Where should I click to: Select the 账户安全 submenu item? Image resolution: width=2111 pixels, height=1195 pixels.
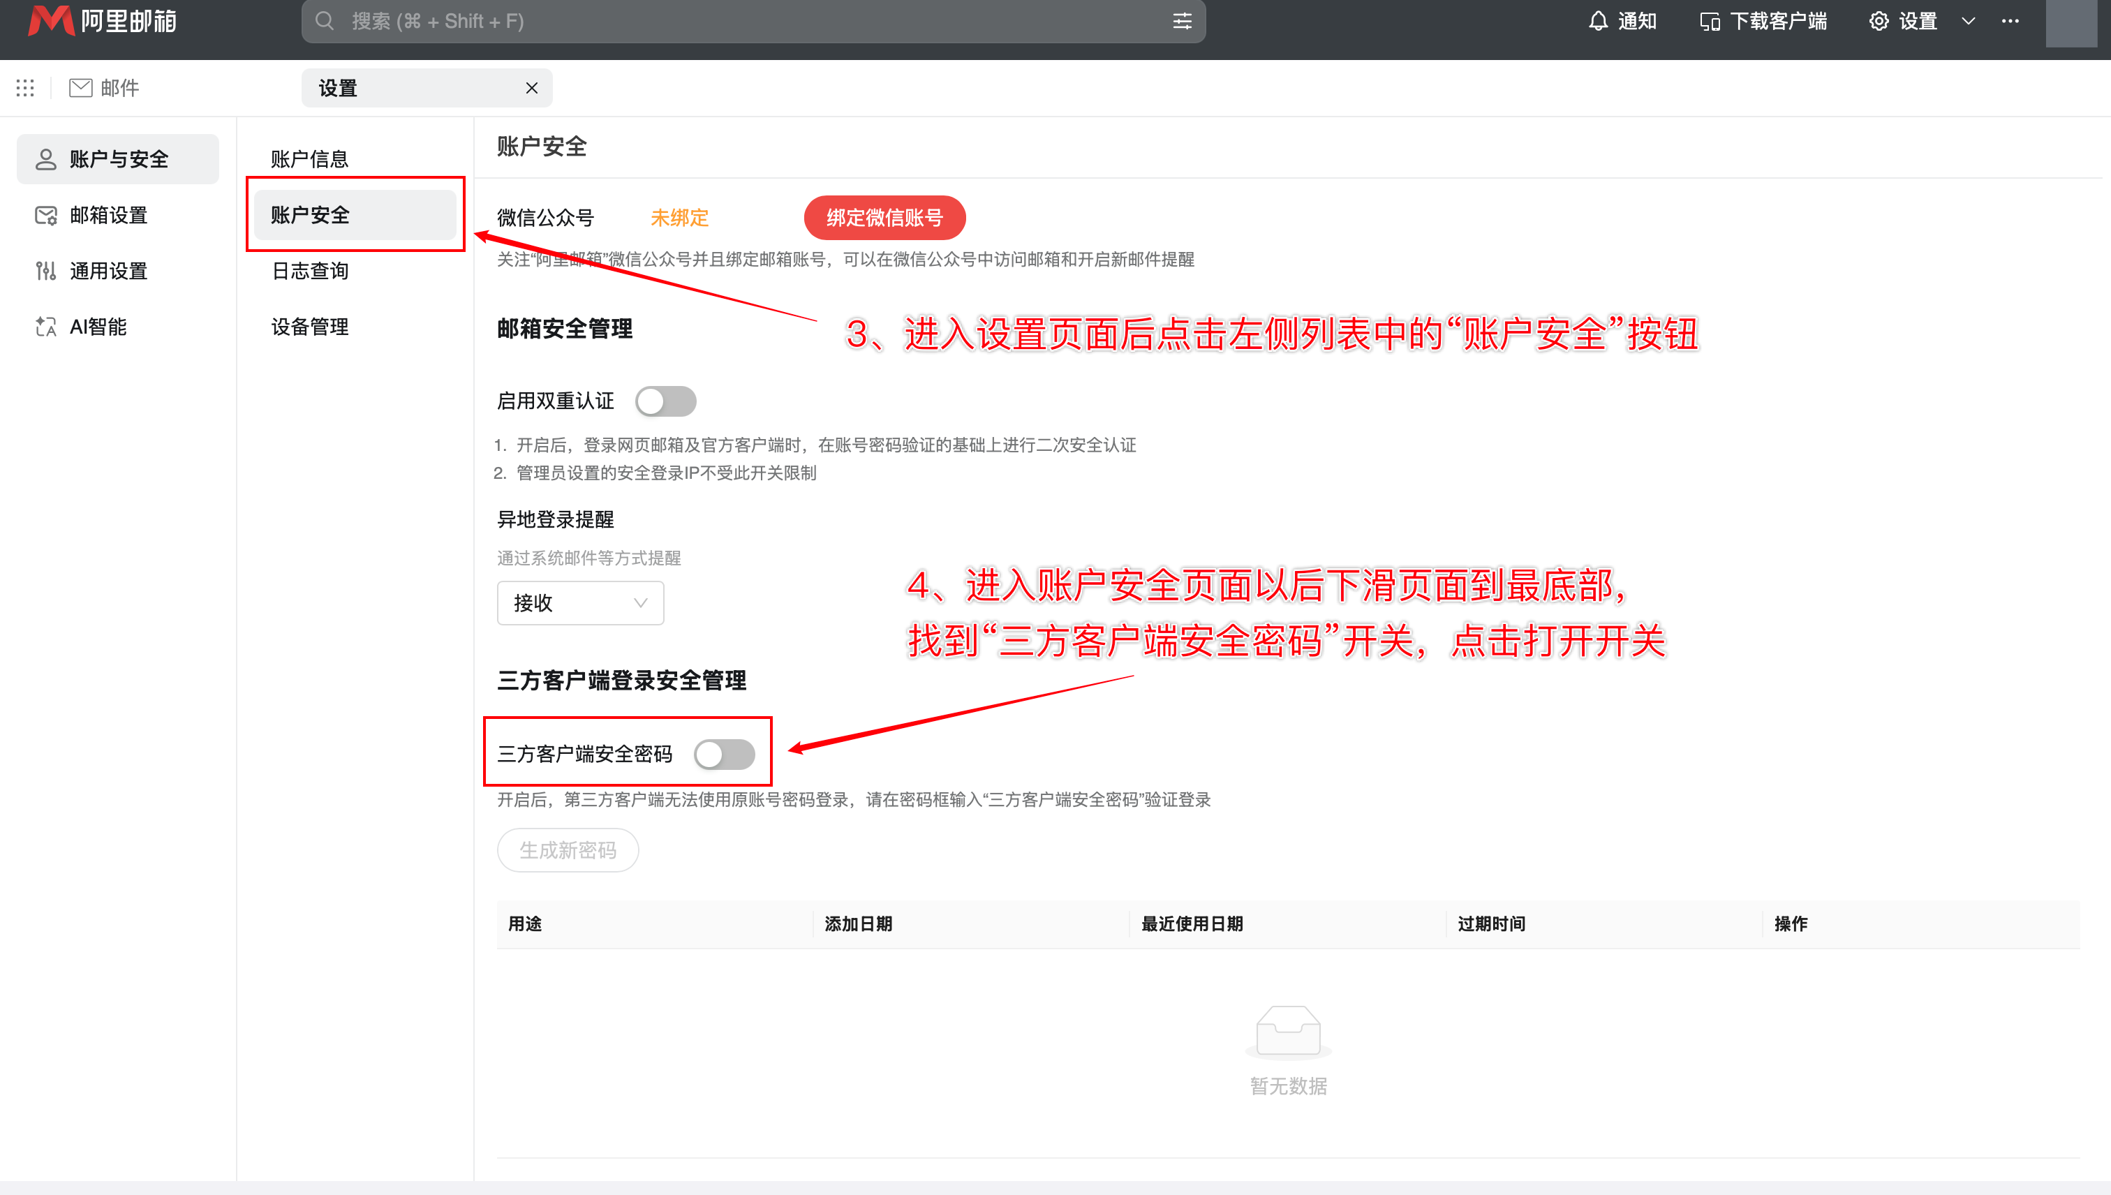tap(355, 215)
